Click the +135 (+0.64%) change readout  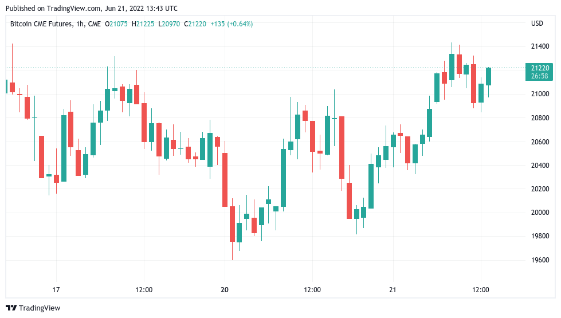tap(232, 23)
